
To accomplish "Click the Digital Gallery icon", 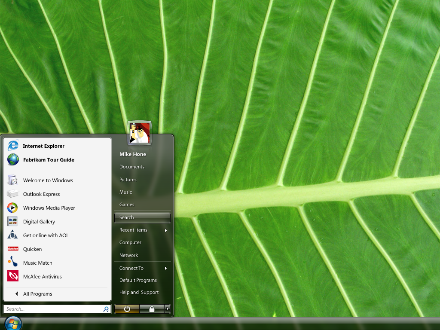I will (x=12, y=221).
